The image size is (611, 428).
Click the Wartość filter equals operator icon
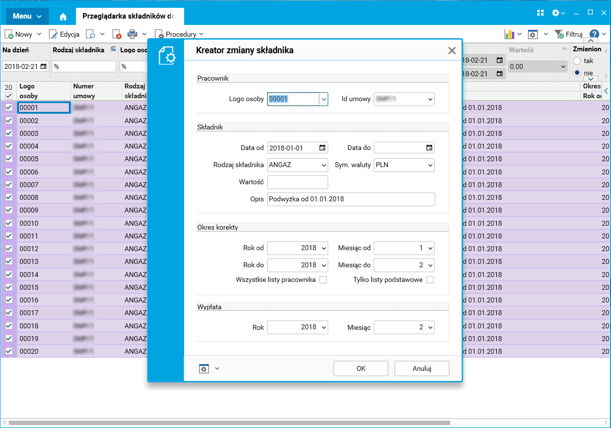pyautogui.click(x=565, y=49)
